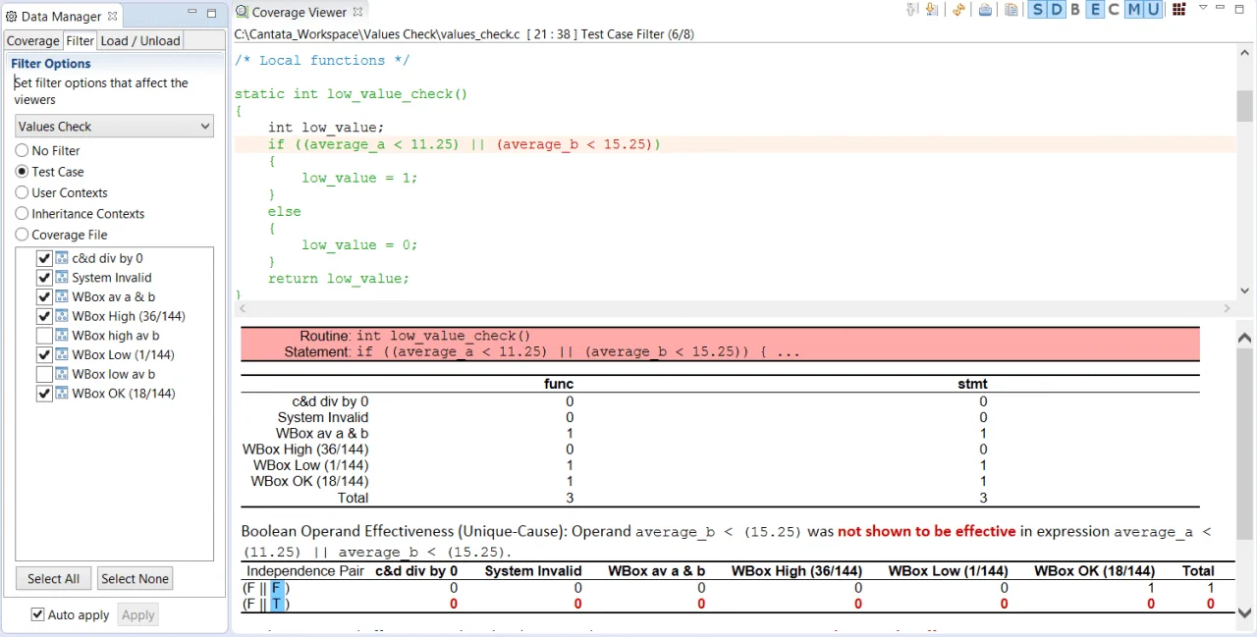The width and height of the screenshot is (1257, 637).
Task: Maximize the Data Manager panel
Action: 211,15
